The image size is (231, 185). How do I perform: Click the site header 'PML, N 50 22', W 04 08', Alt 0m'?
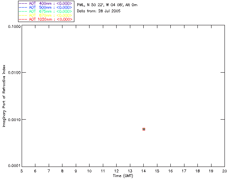tap(107, 5)
